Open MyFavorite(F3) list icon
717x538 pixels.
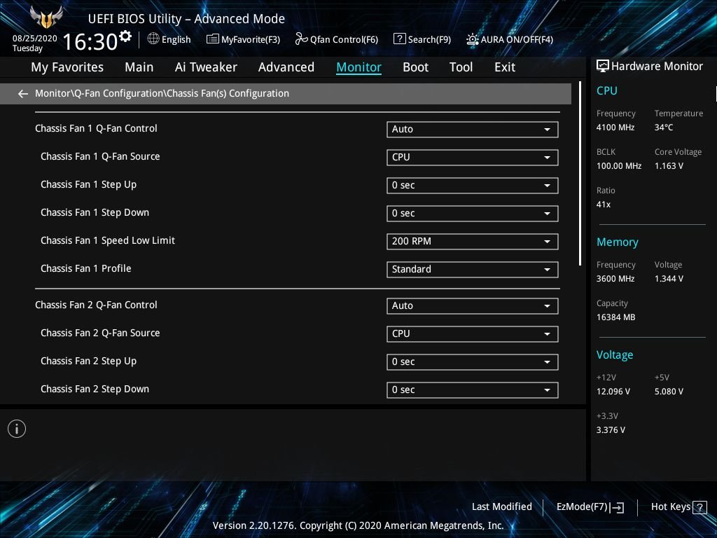pyautogui.click(x=212, y=39)
